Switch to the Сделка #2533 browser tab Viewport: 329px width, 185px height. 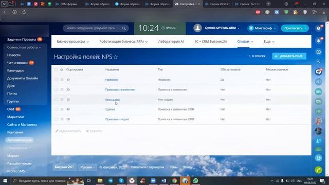[x=218, y=4]
